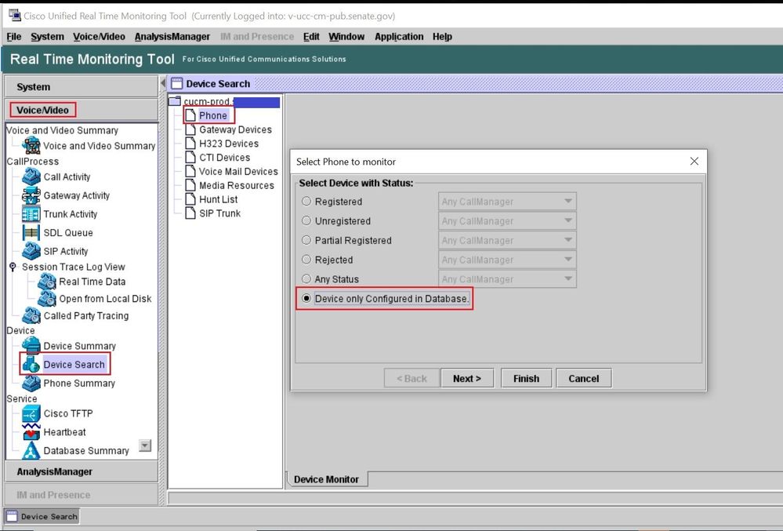Select the Any Status radio button
The image size is (783, 531).
(x=306, y=279)
